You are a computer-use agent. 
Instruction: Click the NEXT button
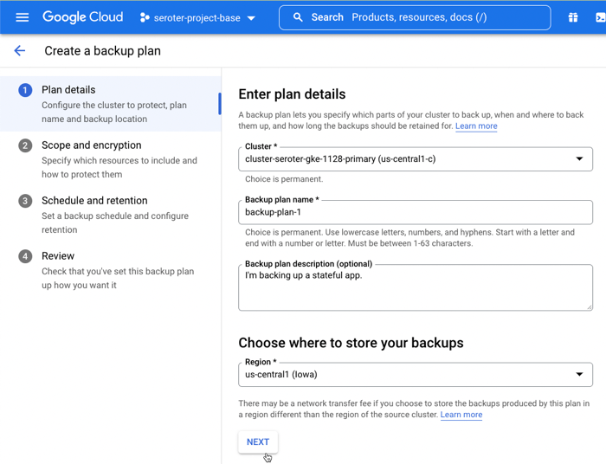coord(258,442)
